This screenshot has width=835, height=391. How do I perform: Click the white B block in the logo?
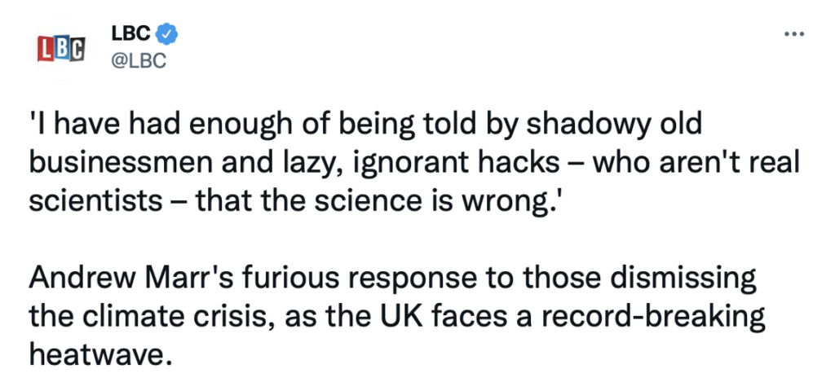point(62,49)
